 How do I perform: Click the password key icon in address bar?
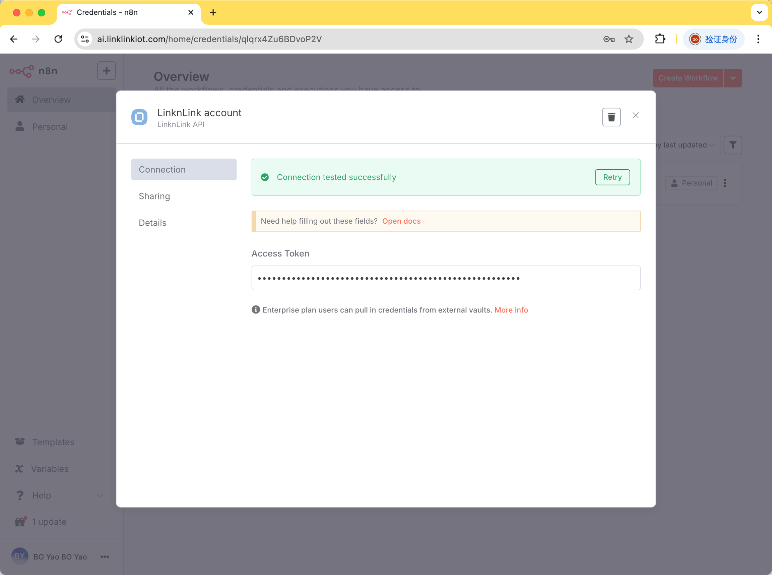coord(608,39)
